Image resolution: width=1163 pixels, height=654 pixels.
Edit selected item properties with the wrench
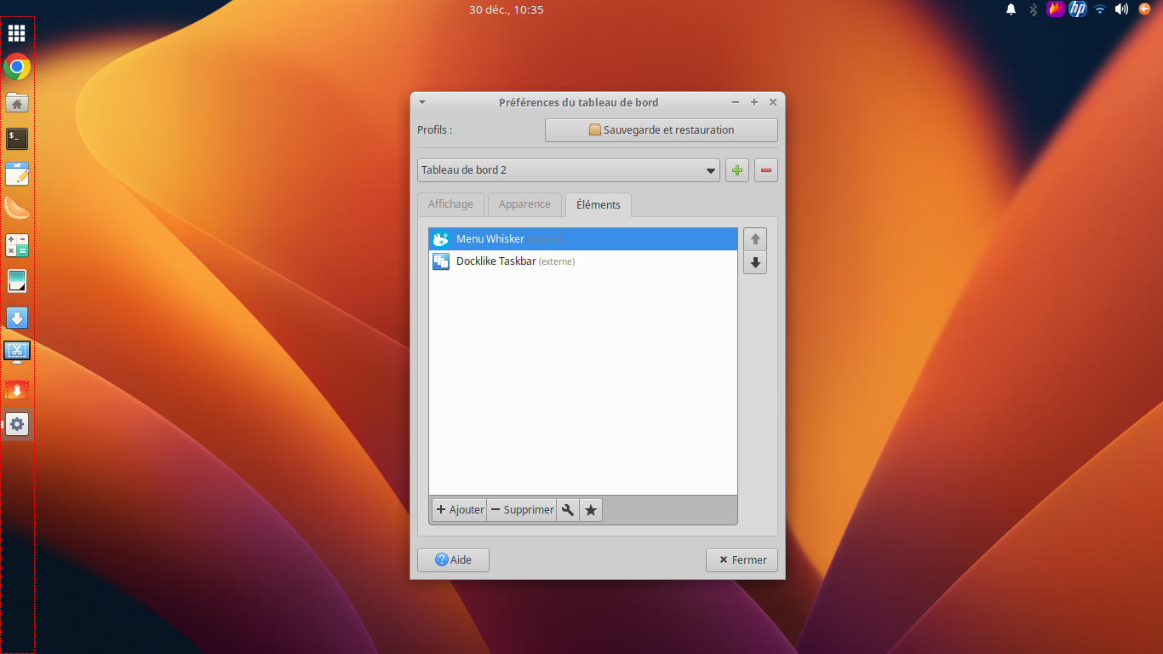[x=568, y=510]
